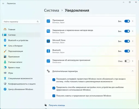Image resolution: width=139 pixels, height=109 pixels.
Task: Click the Персонализация paintbrush icon
Action: pyautogui.click(x=5, y=51)
